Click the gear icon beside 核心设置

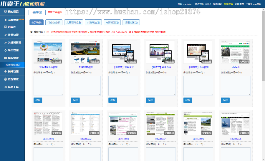pyautogui.click(x=5, y=12)
